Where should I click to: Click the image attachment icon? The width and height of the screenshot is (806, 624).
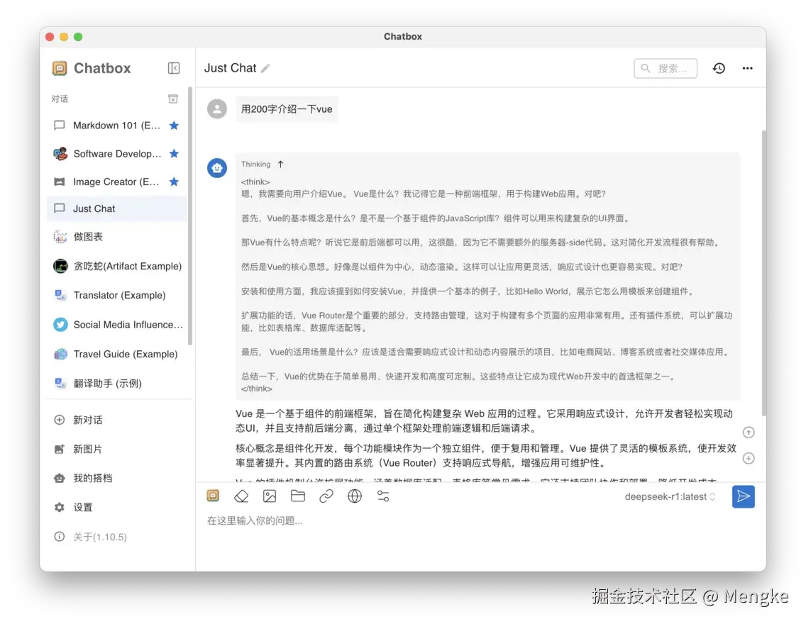pos(270,496)
